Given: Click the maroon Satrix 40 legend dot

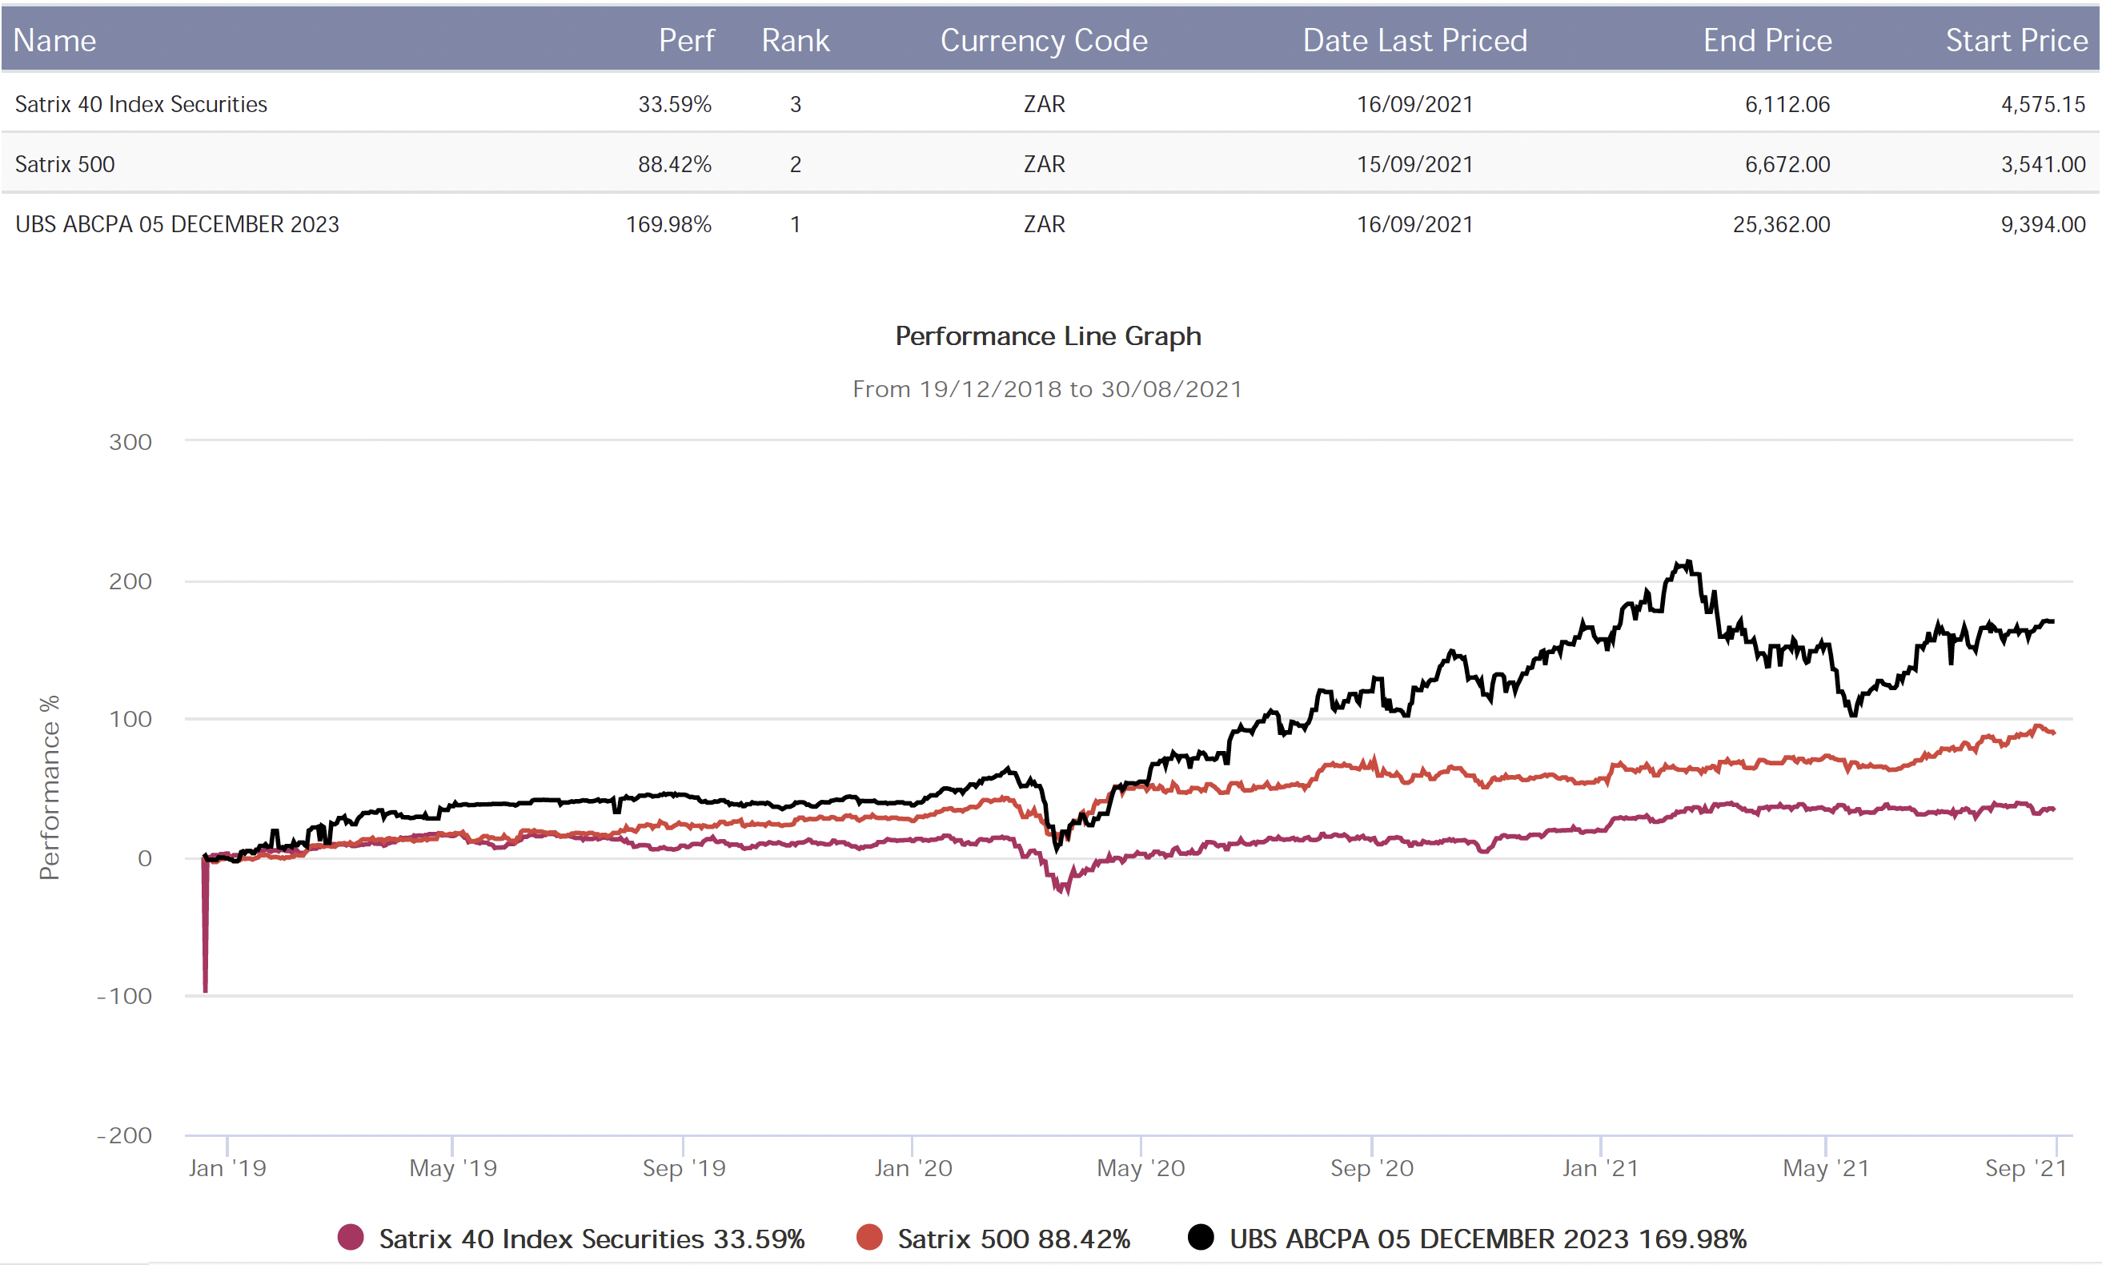Looking at the screenshot, I should pos(350,1237).
